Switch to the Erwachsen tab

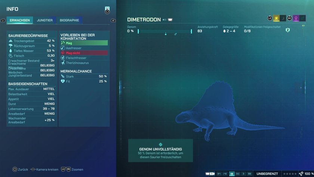19,20
